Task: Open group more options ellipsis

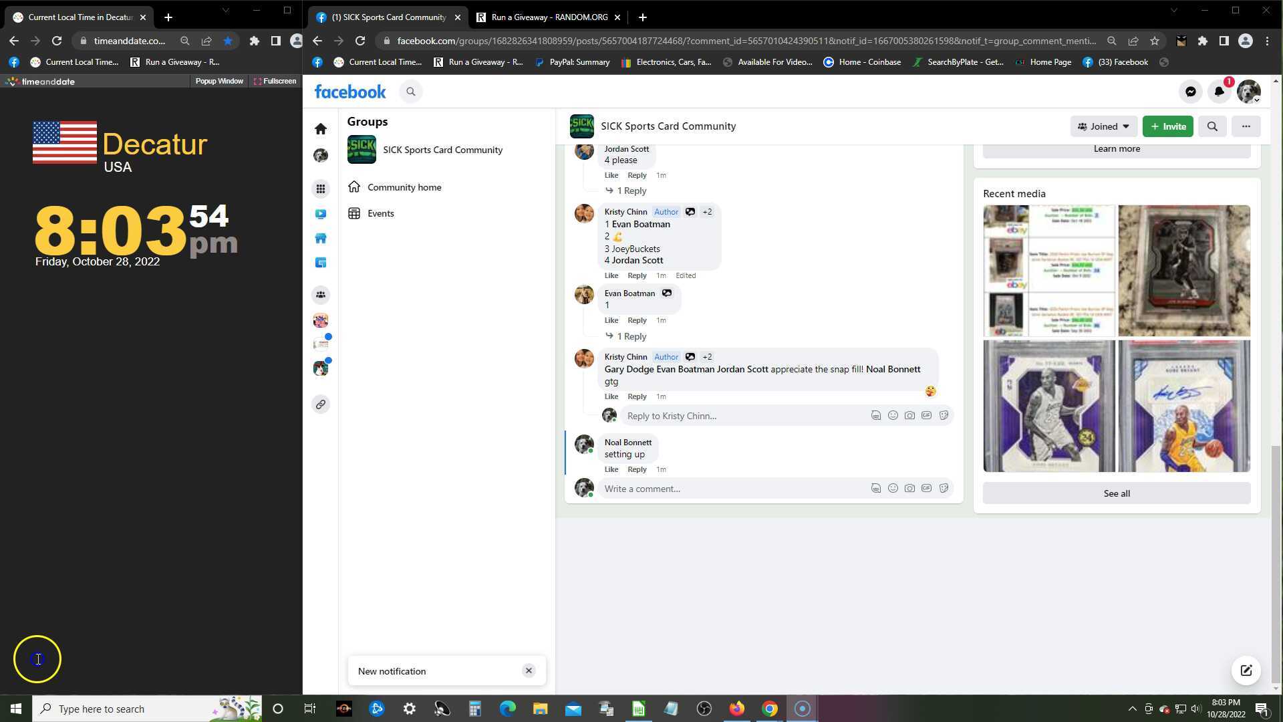Action: click(x=1246, y=126)
